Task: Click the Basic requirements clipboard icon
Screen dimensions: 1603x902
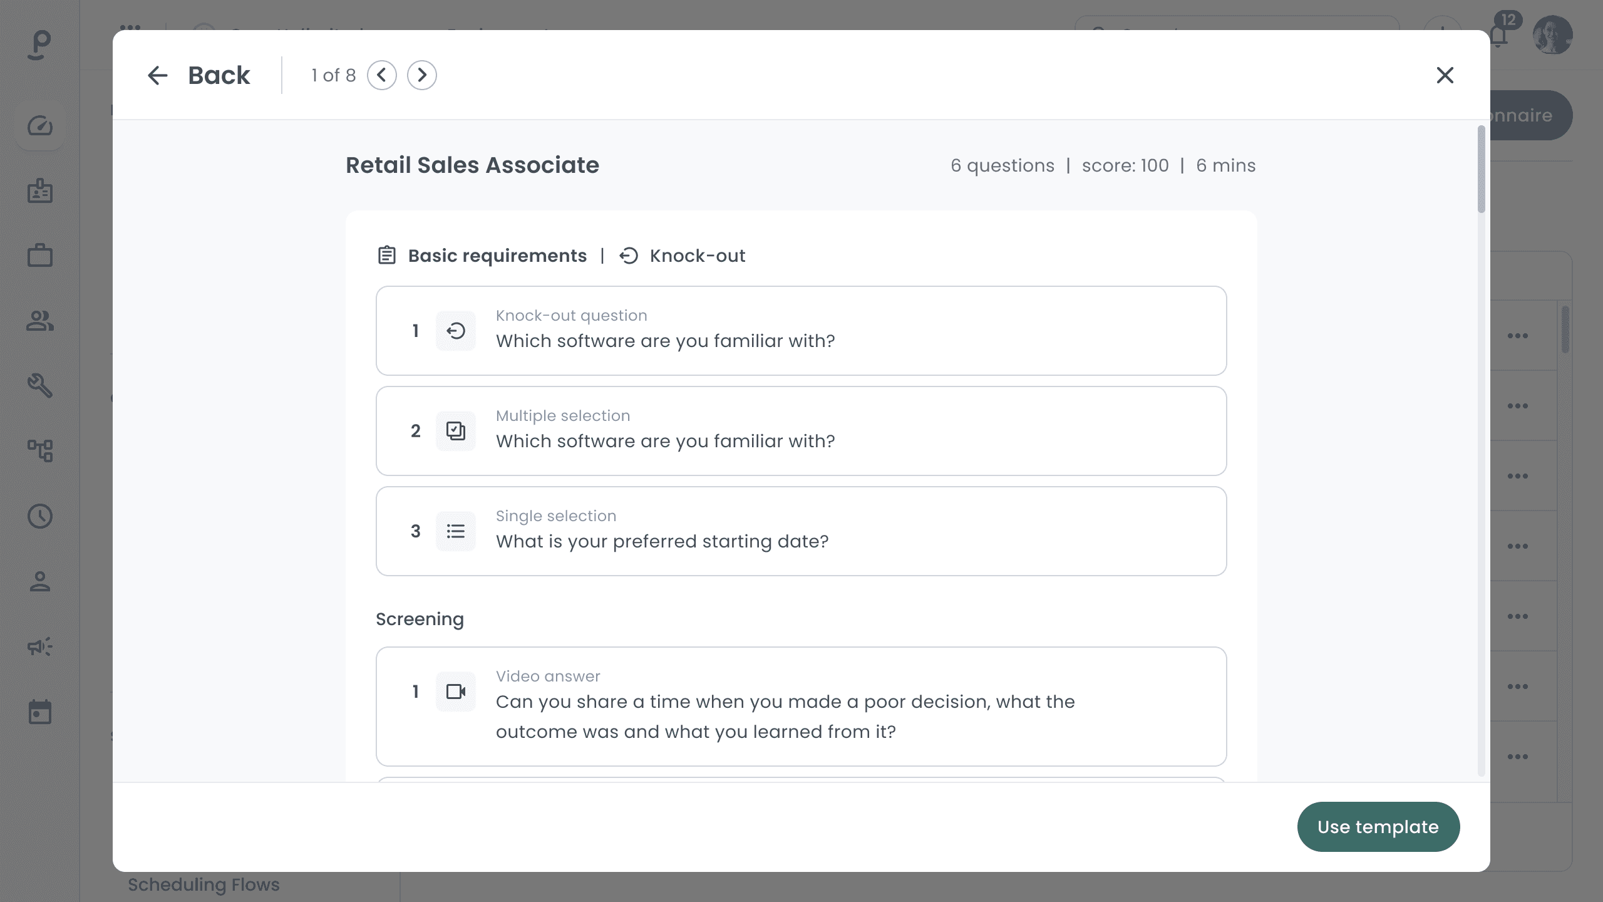Action: tap(387, 256)
